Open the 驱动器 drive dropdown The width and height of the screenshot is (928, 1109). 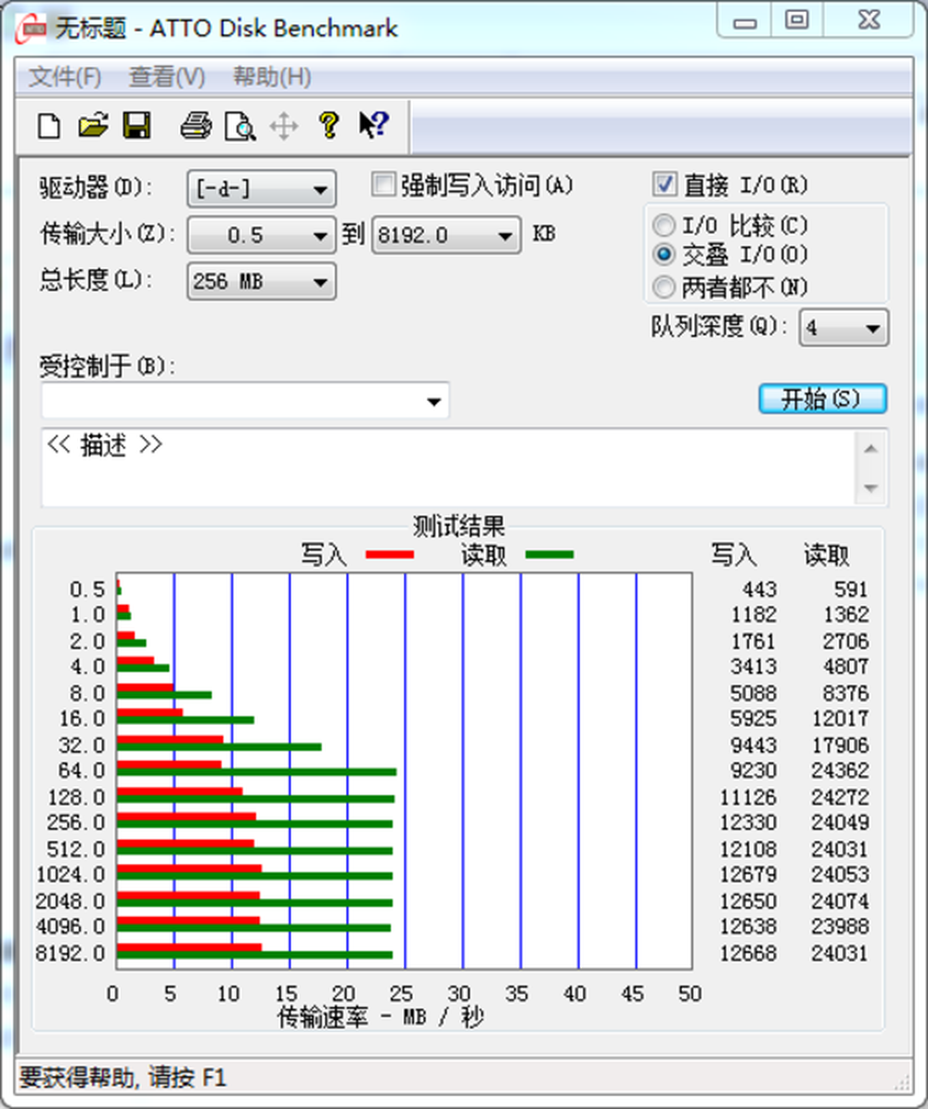[261, 188]
